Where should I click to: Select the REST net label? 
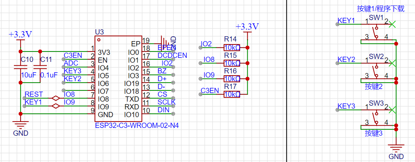34,94
